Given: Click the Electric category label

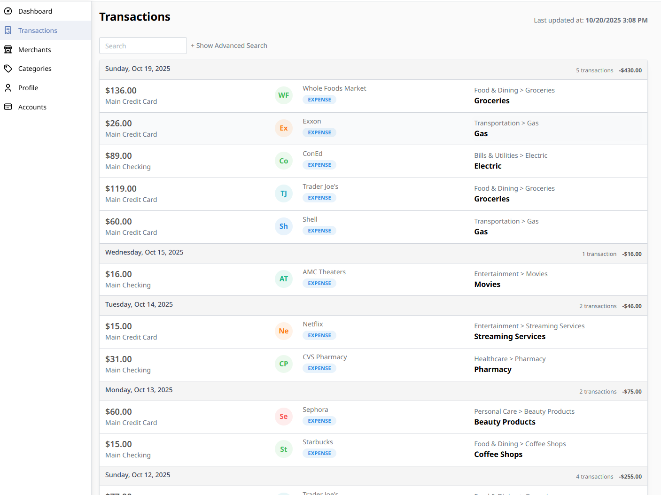Looking at the screenshot, I should [488, 166].
